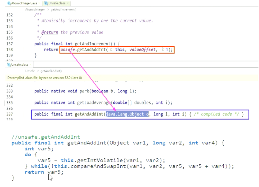Click the getAndAddInt() breadcrumb

click(51, 71)
